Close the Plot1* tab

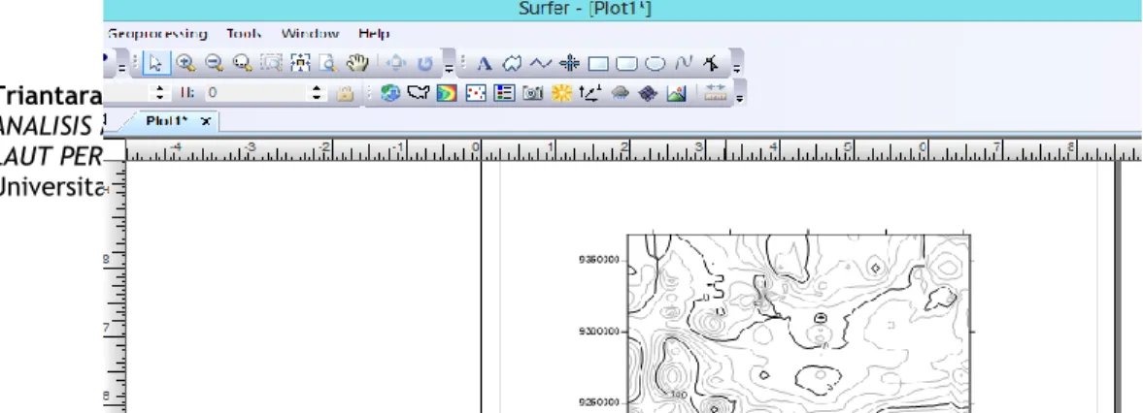(x=206, y=121)
